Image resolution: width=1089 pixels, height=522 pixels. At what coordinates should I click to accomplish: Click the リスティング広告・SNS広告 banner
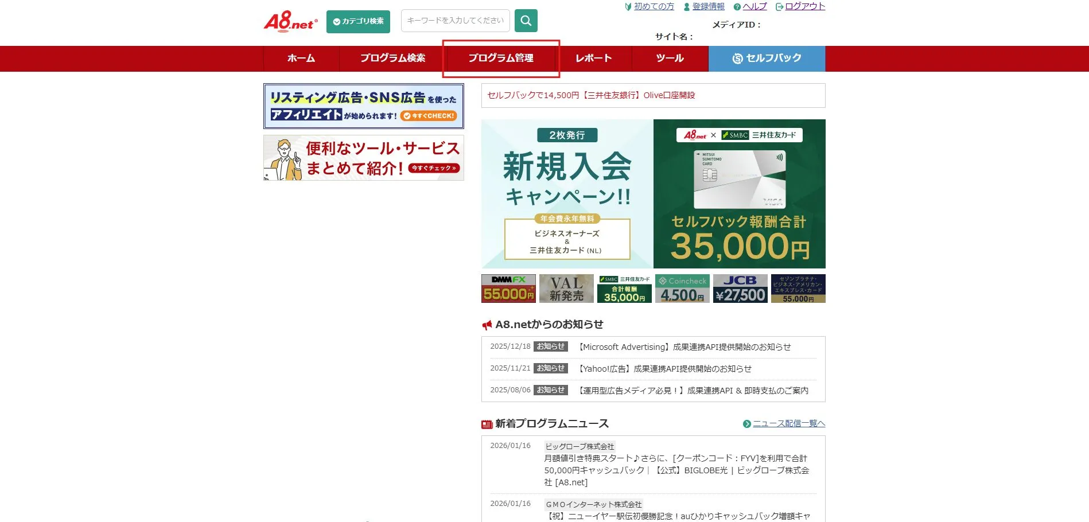[364, 106]
